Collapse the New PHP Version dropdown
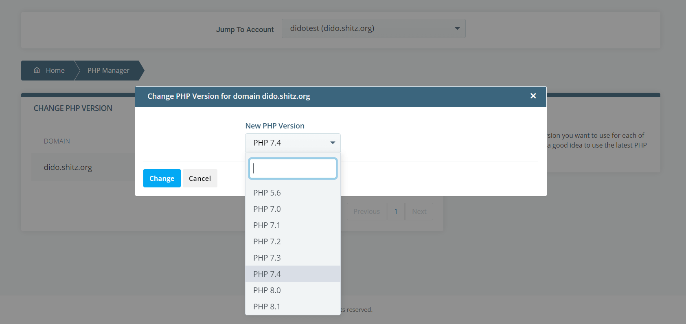 [293, 143]
